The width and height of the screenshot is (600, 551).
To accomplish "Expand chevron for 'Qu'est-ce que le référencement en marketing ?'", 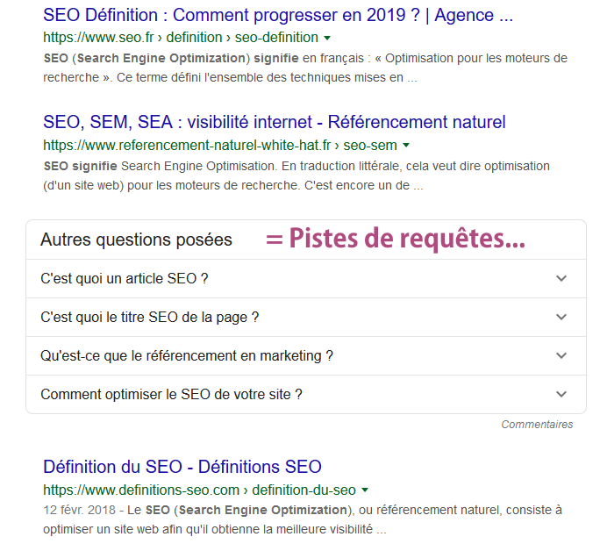I will [561, 355].
